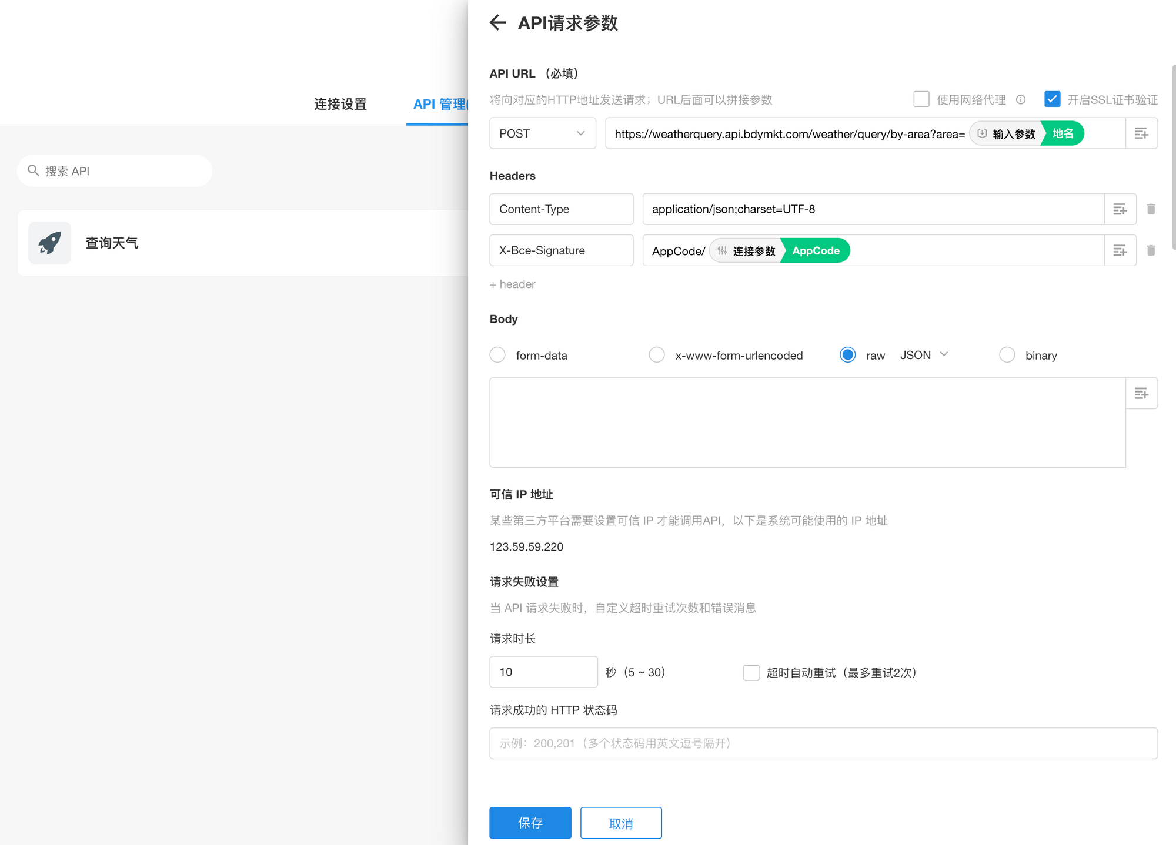Switch to the 连接设置 tab
The height and width of the screenshot is (845, 1176).
pyautogui.click(x=340, y=104)
